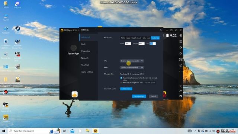238x134 pixels.
Task: Open Mail app from taskbar
Action: coord(72,131)
